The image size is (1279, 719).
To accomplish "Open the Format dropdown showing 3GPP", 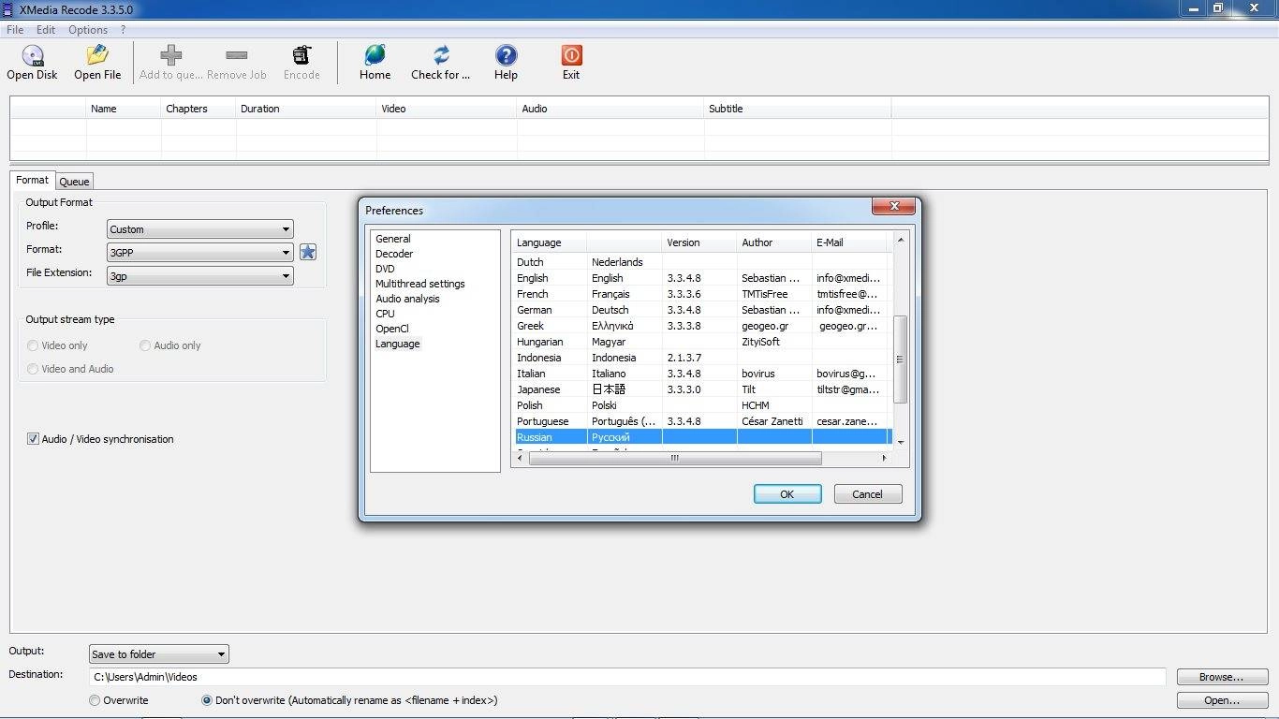I will pos(199,253).
